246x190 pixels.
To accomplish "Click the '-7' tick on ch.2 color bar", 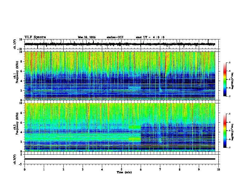I will (x=229, y=148).
